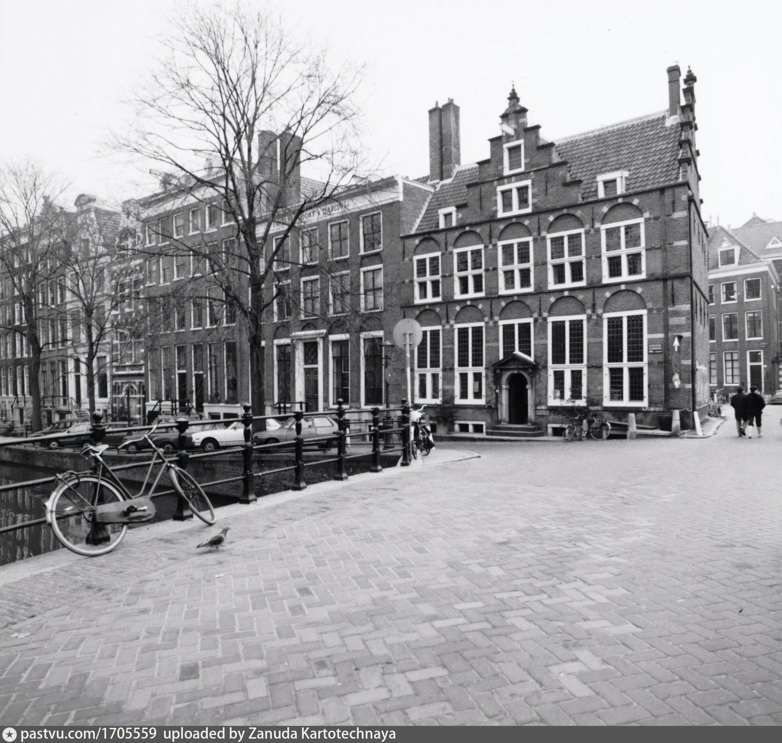Click the white parked car by the canal

(x=217, y=435)
